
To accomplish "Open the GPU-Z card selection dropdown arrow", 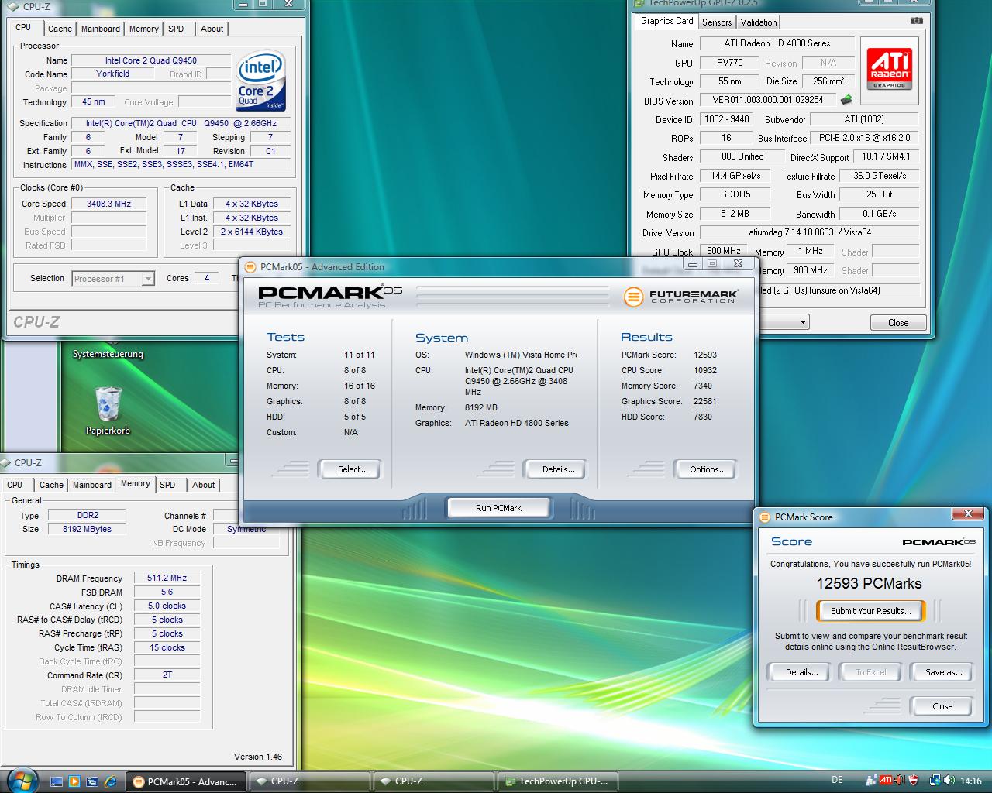I will point(803,322).
